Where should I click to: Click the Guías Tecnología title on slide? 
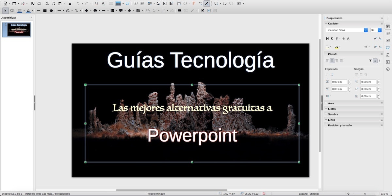tap(191, 60)
